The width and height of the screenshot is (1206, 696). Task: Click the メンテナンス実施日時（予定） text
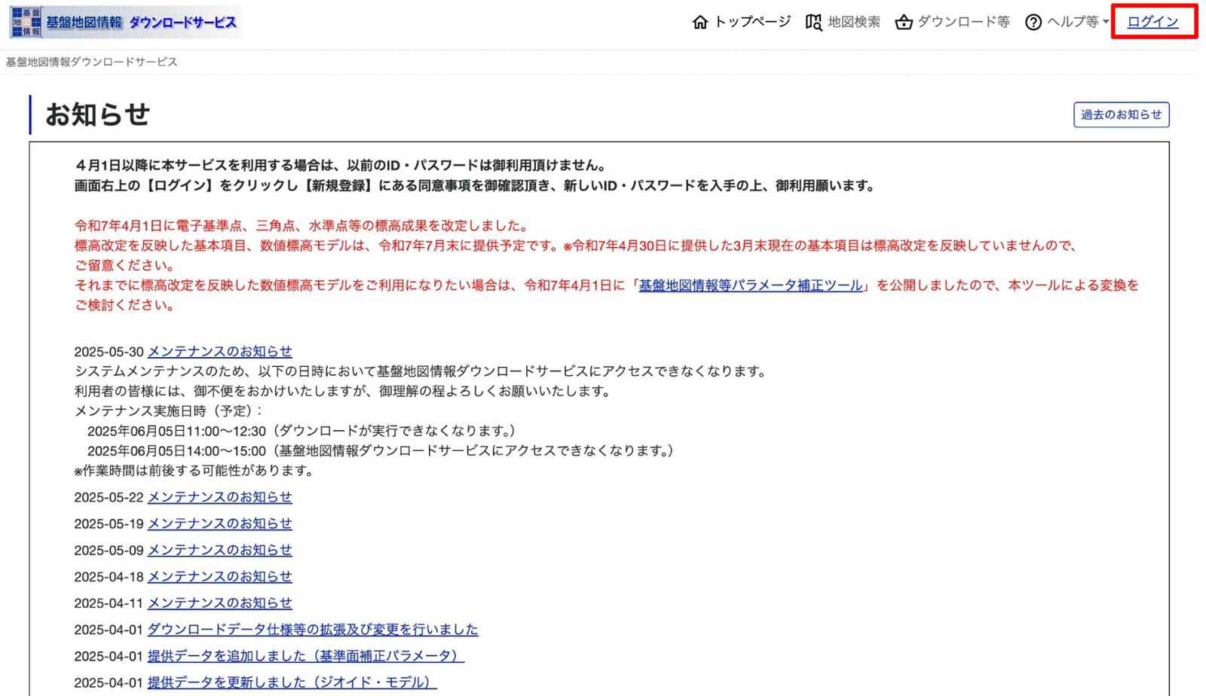coord(168,411)
